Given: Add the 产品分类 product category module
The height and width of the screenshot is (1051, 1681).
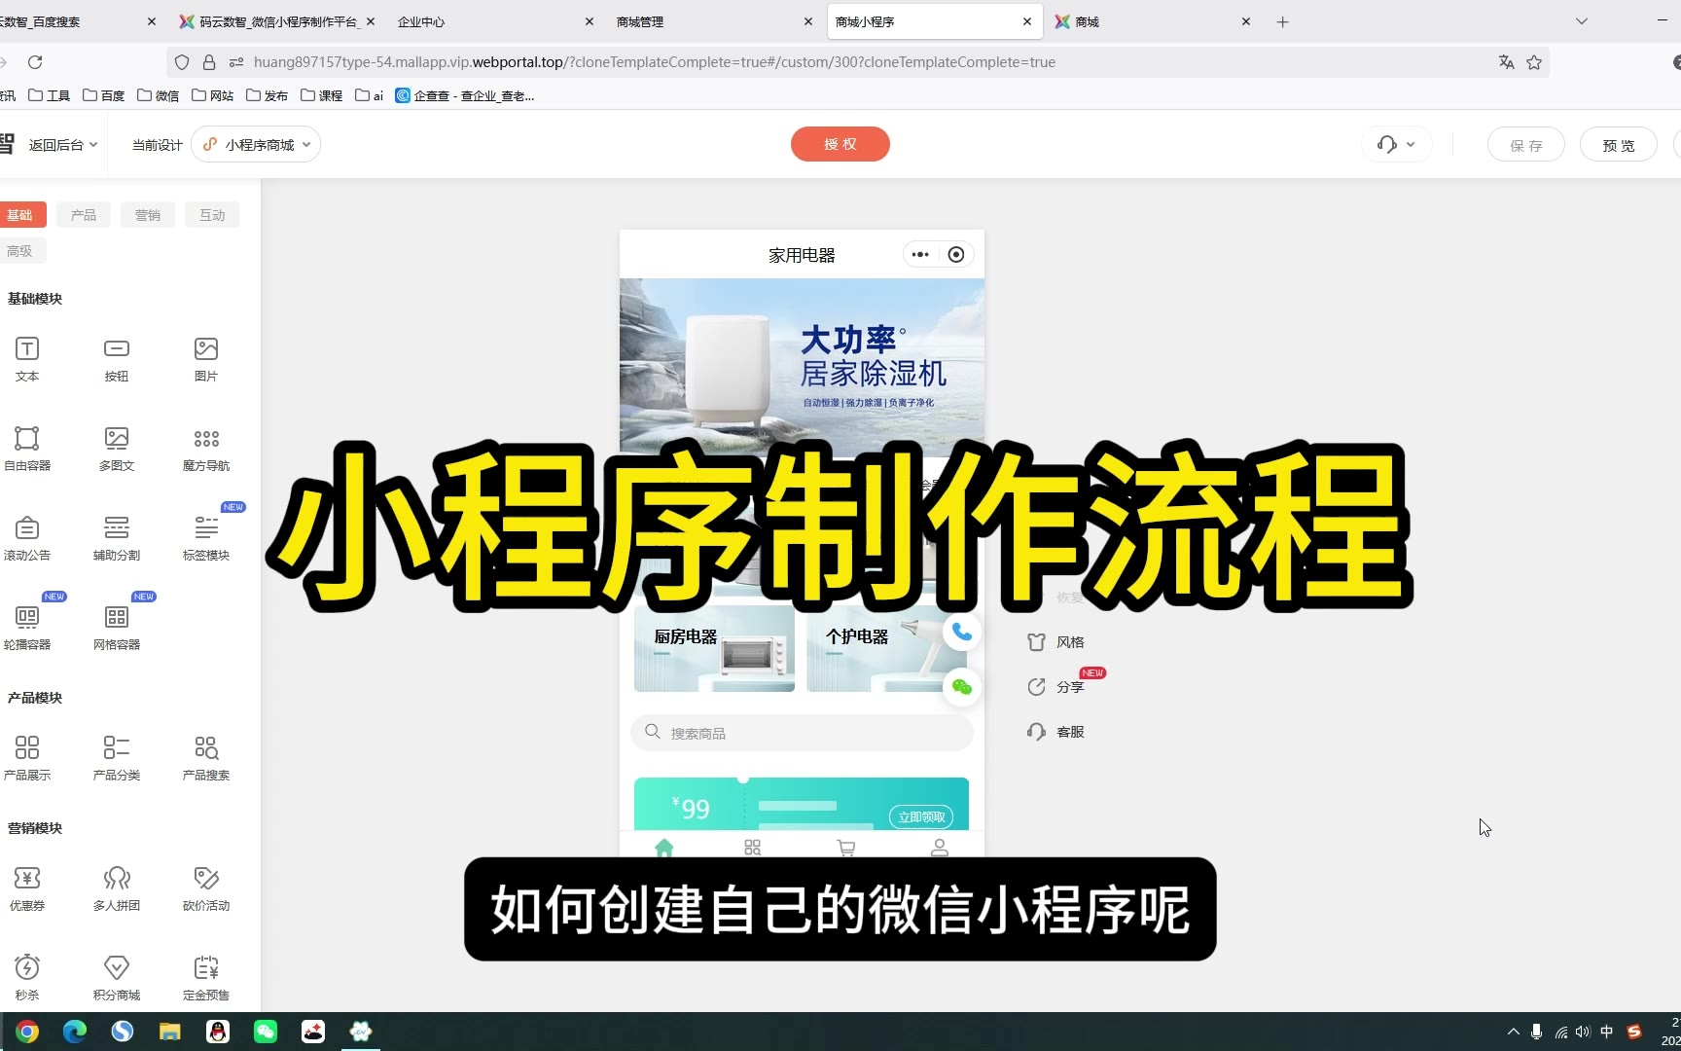Looking at the screenshot, I should (117, 758).
